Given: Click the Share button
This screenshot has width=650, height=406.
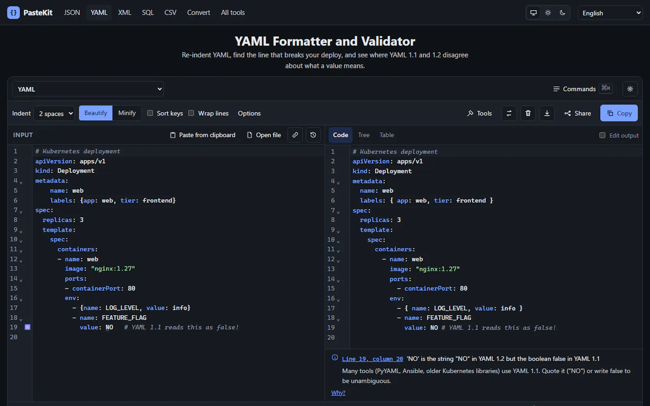Looking at the screenshot, I should click(578, 113).
